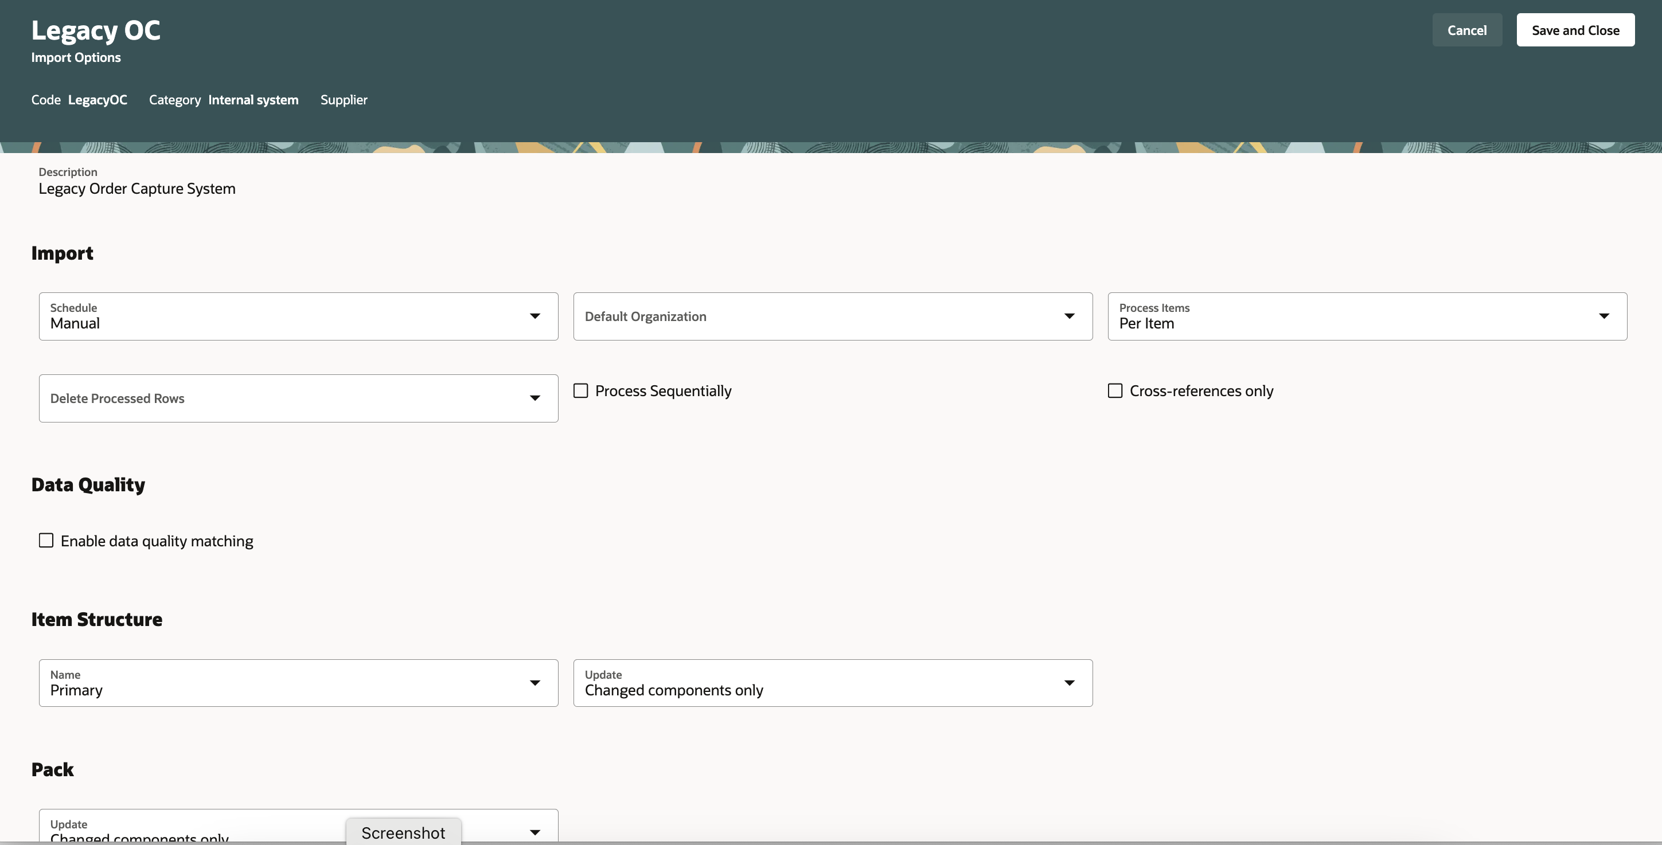1662x845 pixels.
Task: Toggle Cross-references only checkbox
Action: (1114, 390)
